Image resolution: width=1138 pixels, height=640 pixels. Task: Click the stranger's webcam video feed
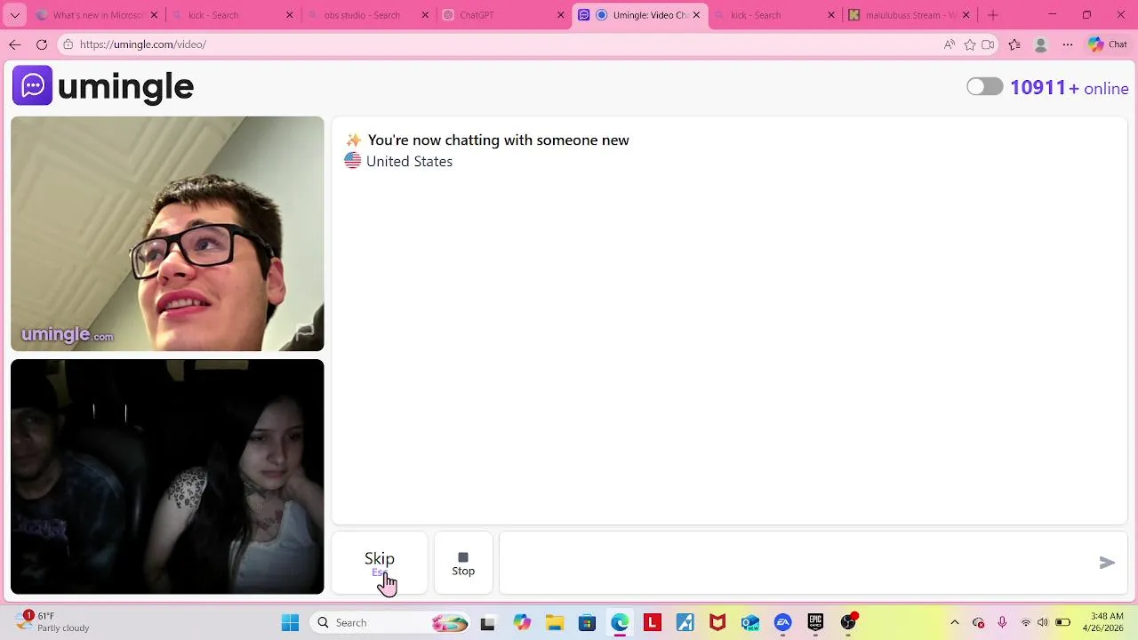click(x=167, y=234)
